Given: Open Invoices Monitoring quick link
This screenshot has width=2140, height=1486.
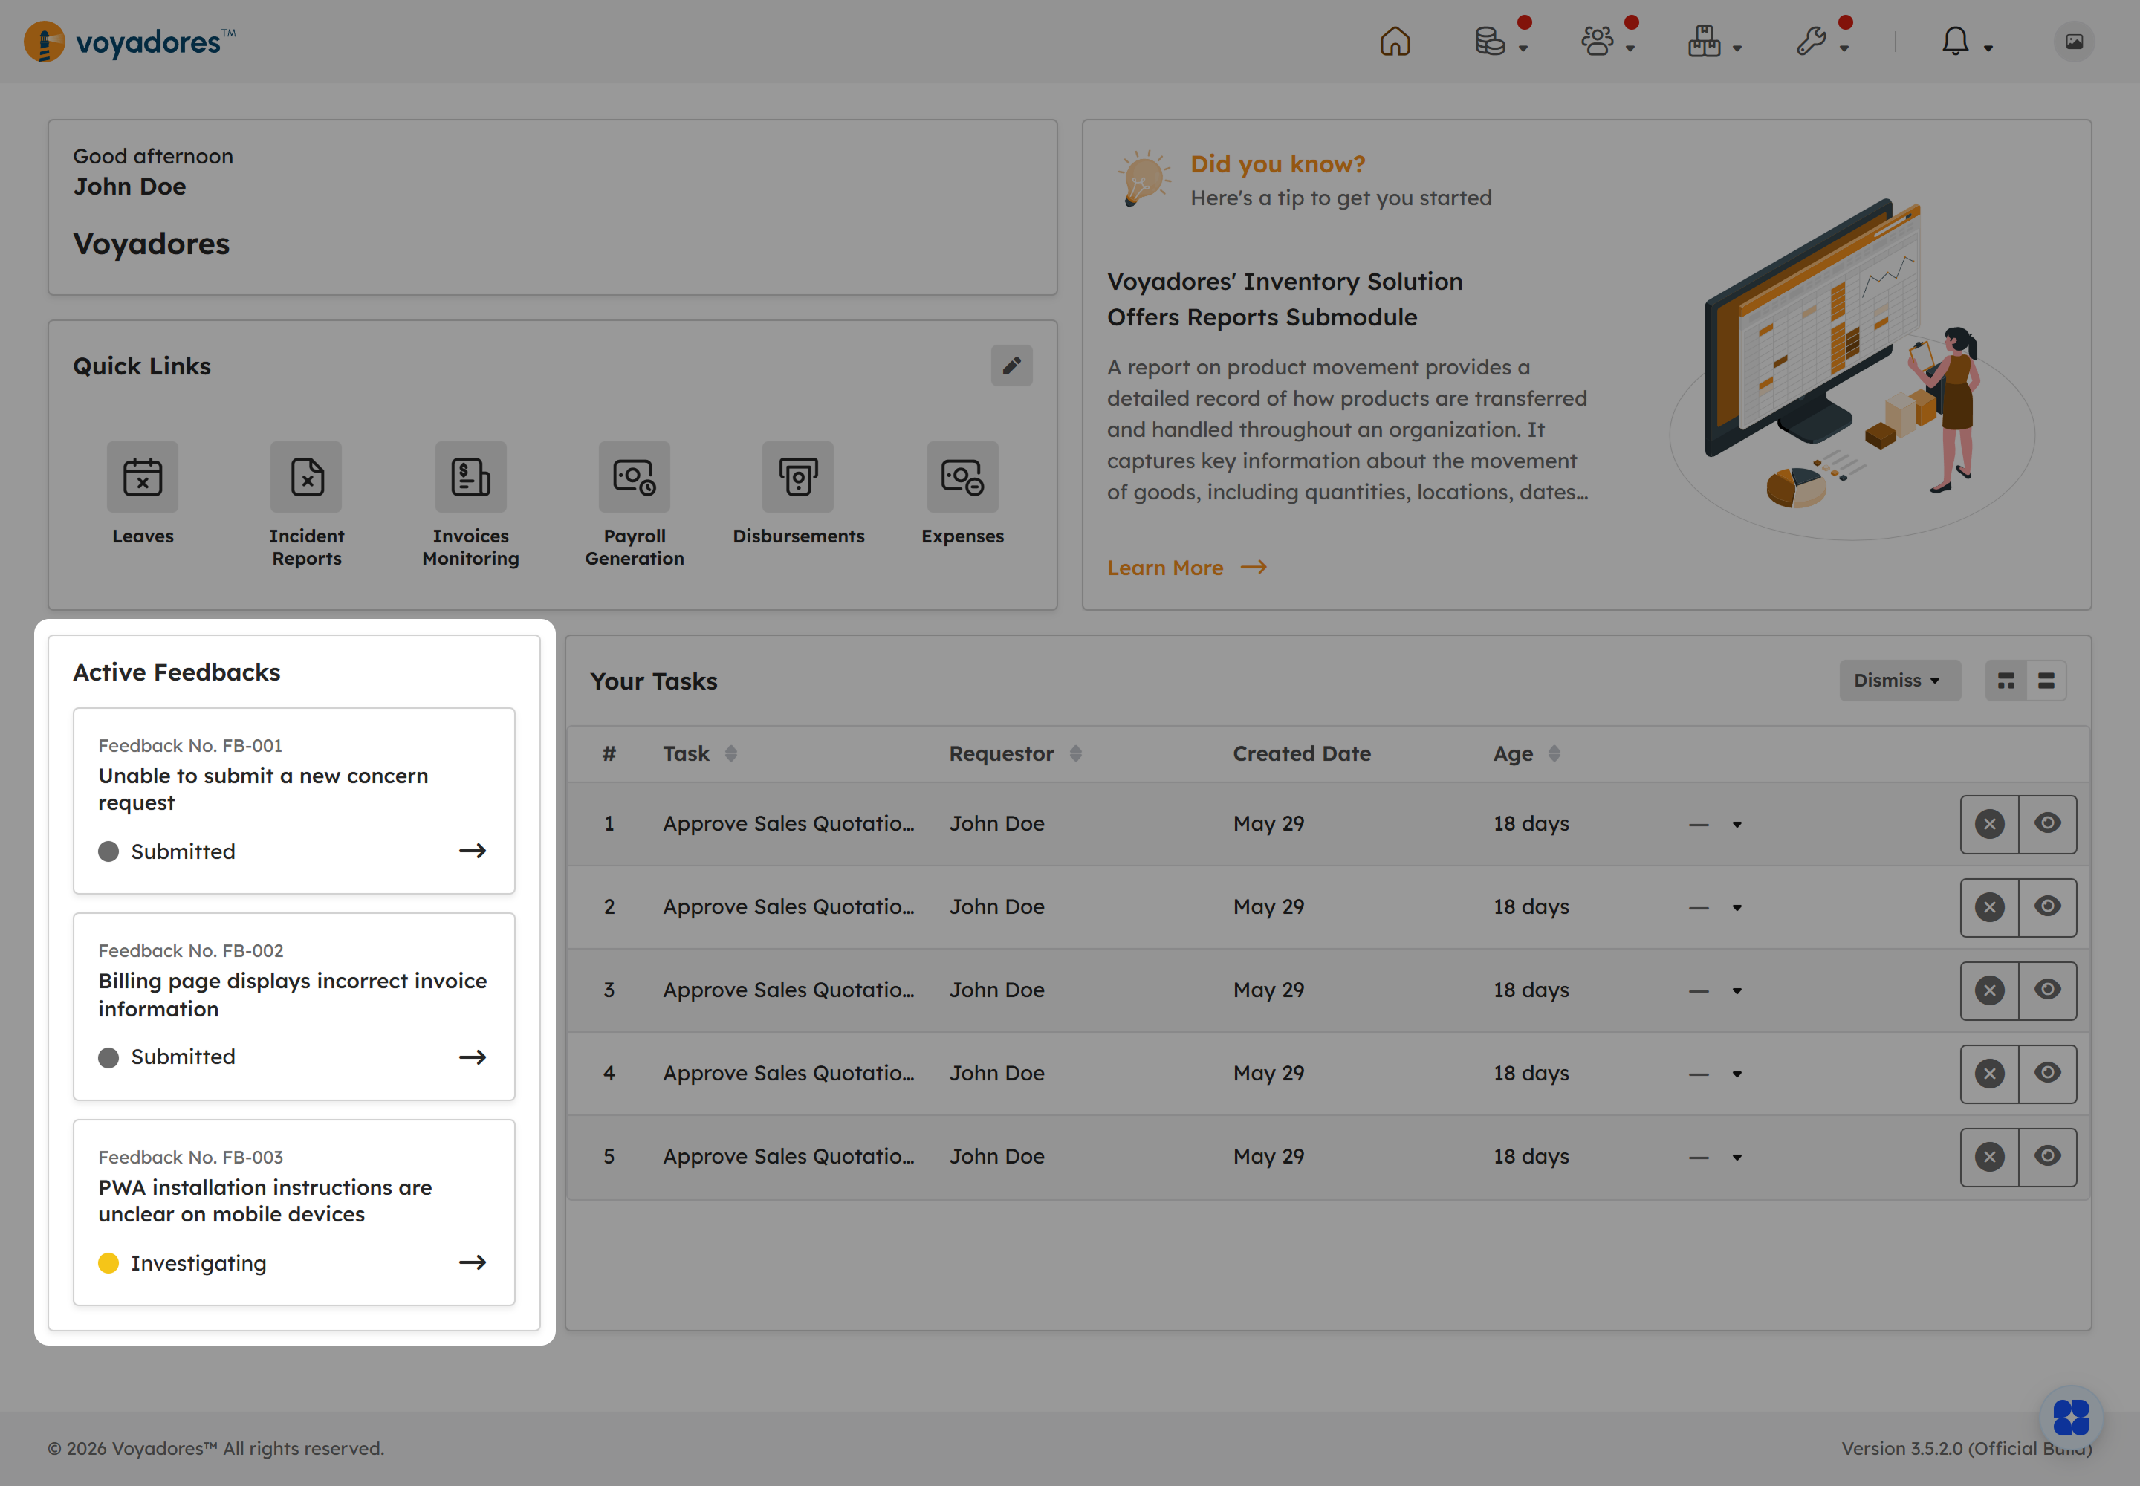Looking at the screenshot, I should pyautogui.click(x=470, y=477).
